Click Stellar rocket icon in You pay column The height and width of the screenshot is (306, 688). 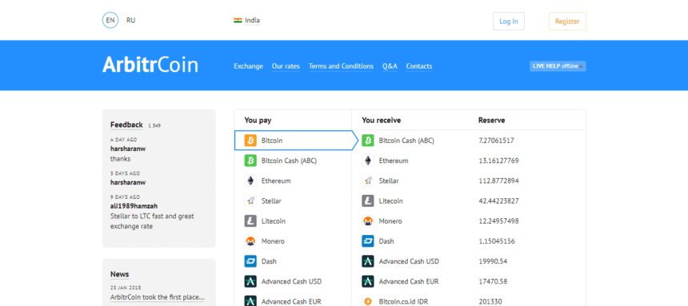tap(250, 201)
